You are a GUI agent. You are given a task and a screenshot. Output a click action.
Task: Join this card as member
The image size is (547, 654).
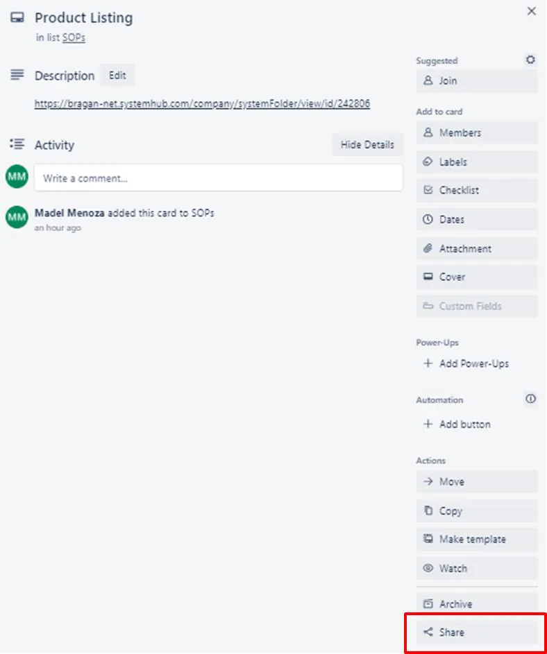477,80
